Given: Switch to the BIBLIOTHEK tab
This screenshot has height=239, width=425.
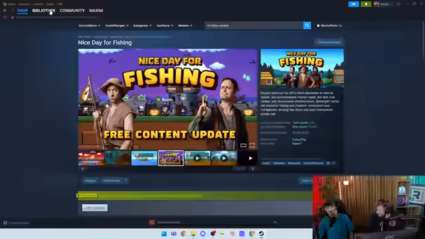Looking at the screenshot, I should (44, 11).
